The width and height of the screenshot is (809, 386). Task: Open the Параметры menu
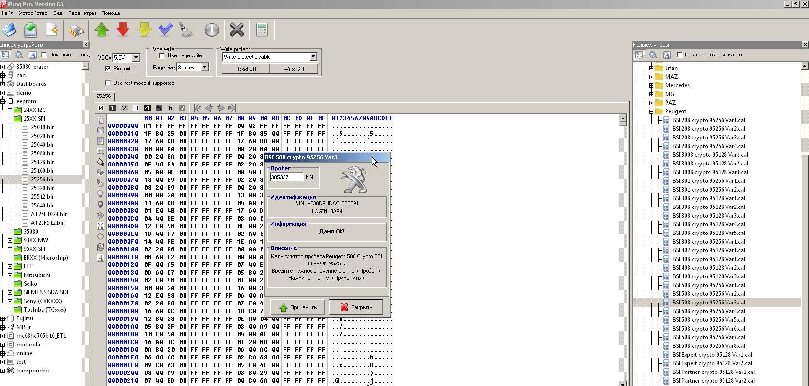click(x=82, y=13)
